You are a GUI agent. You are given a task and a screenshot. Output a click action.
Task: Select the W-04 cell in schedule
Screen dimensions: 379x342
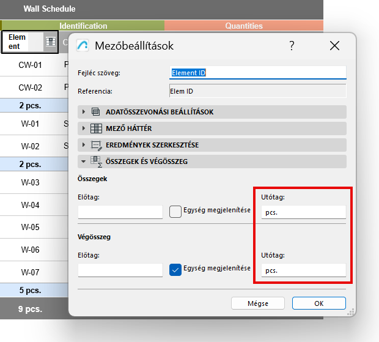pyautogui.click(x=30, y=205)
